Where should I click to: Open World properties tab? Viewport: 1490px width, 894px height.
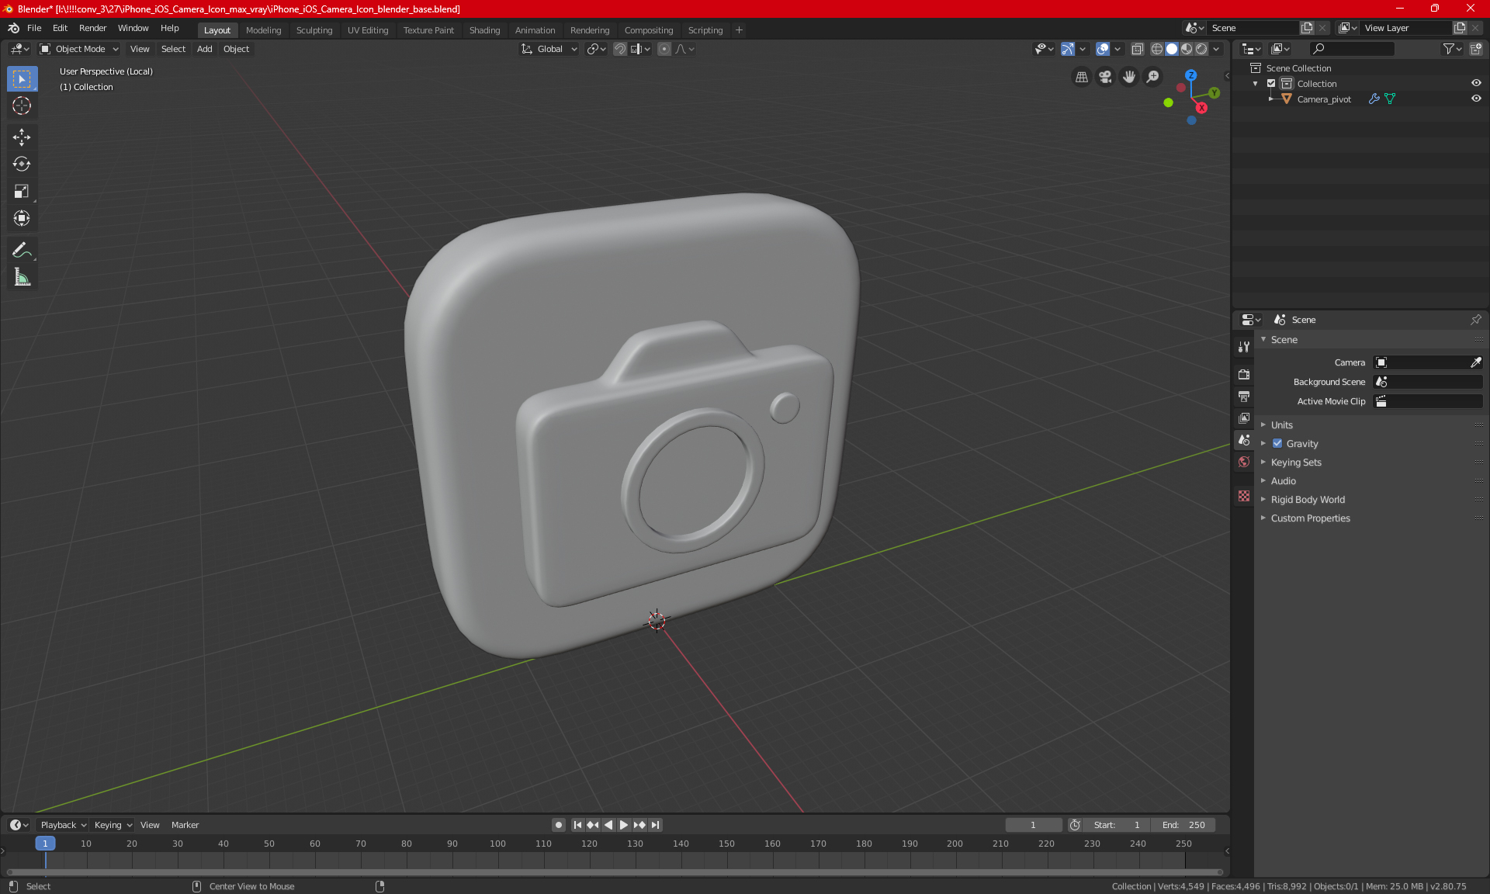(1244, 462)
